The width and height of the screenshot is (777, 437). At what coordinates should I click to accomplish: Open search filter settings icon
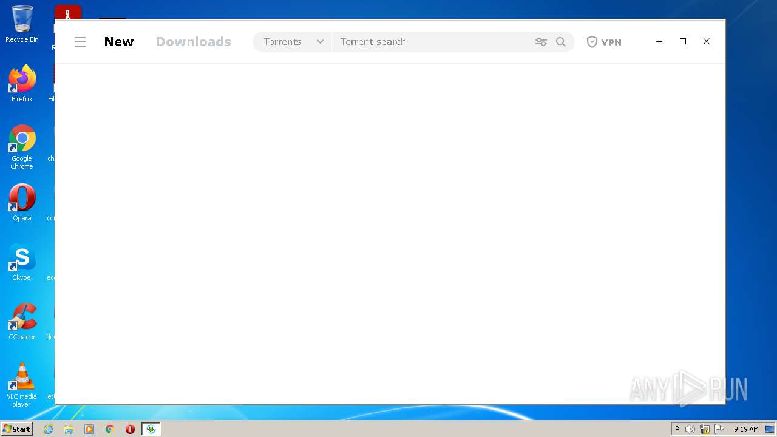point(541,42)
